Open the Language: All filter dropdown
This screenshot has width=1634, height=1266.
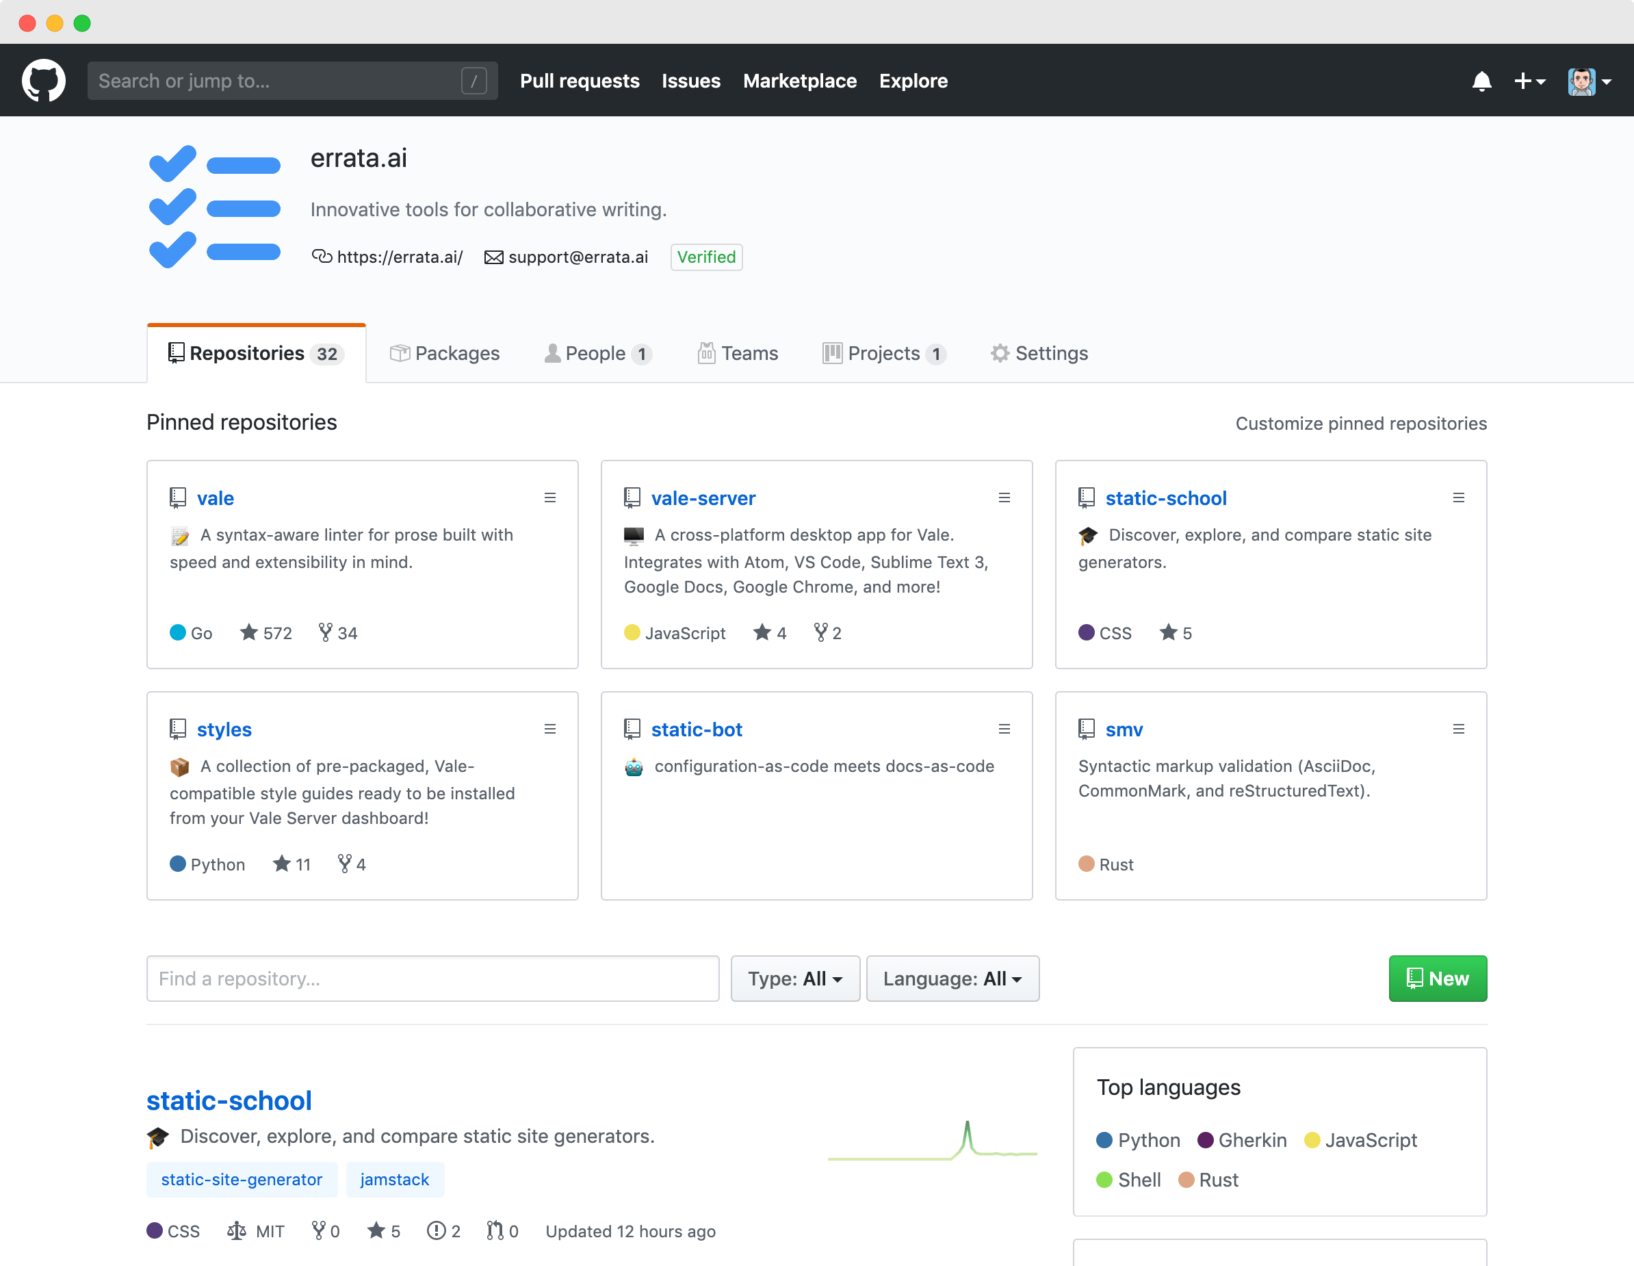952,979
